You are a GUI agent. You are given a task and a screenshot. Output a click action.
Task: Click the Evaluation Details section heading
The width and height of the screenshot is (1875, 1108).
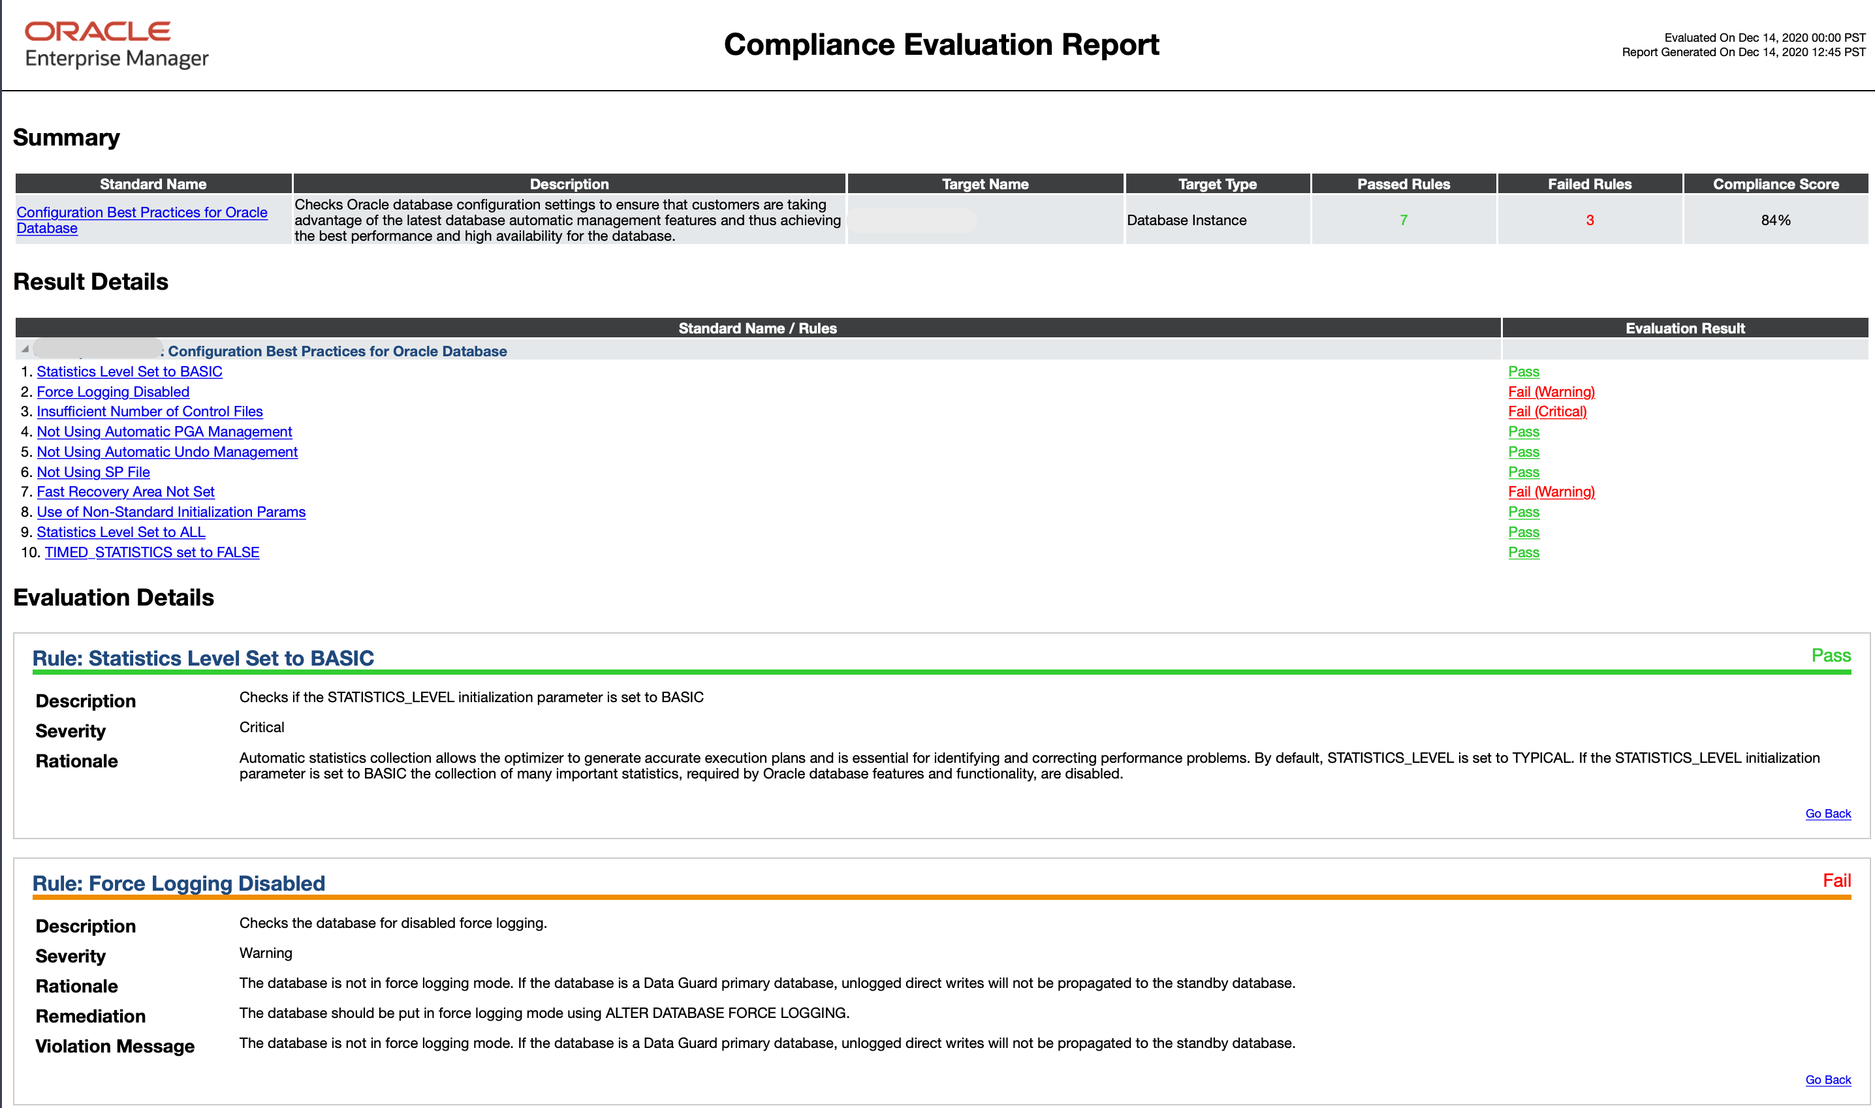(x=114, y=597)
